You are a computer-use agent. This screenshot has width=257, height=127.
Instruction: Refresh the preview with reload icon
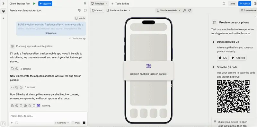pyautogui.click(x=190, y=10)
